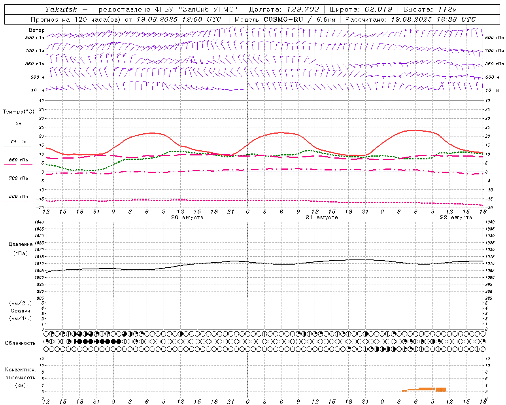Viewport: 506px width, 405px height.
Task: Click the Модель COSMO-RU / 6.6км label
Action: (x=285, y=19)
